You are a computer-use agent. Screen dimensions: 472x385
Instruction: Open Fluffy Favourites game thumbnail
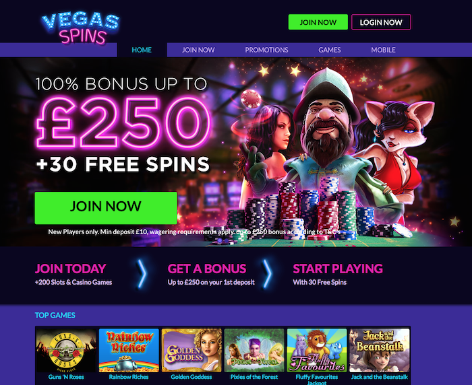click(x=317, y=350)
